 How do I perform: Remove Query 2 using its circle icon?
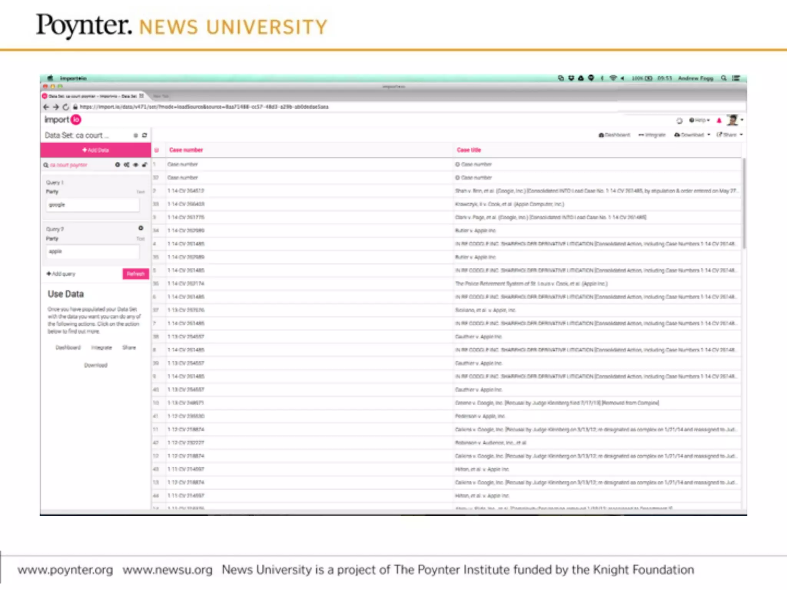[x=141, y=228]
